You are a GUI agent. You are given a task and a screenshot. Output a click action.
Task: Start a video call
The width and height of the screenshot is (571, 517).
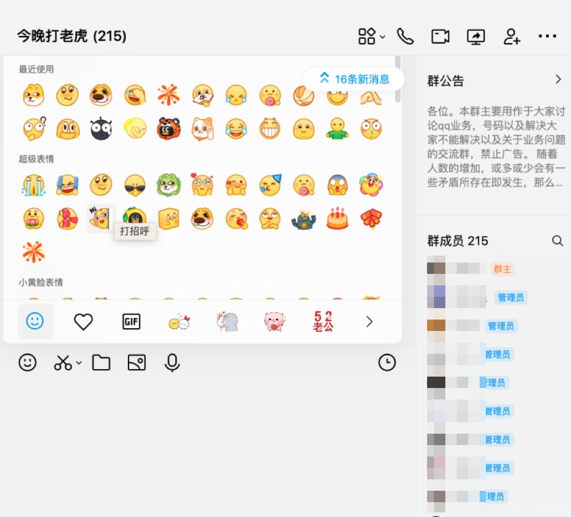tap(440, 36)
